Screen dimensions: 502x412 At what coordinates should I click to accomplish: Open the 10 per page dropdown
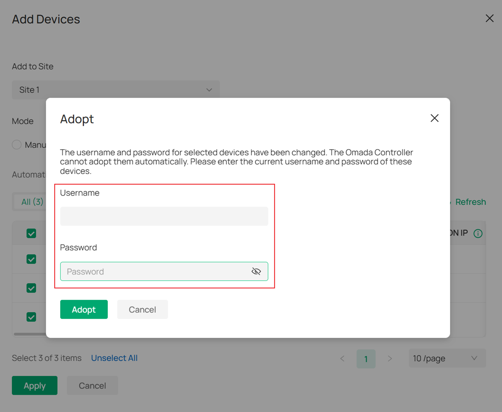pyautogui.click(x=447, y=359)
